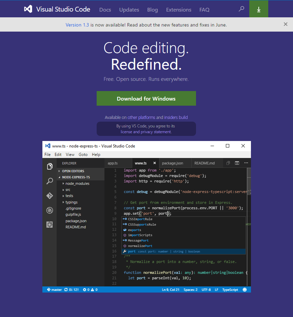The width and height of the screenshot is (293, 317).
Task: Open the FAQ nav link
Action: [204, 10]
